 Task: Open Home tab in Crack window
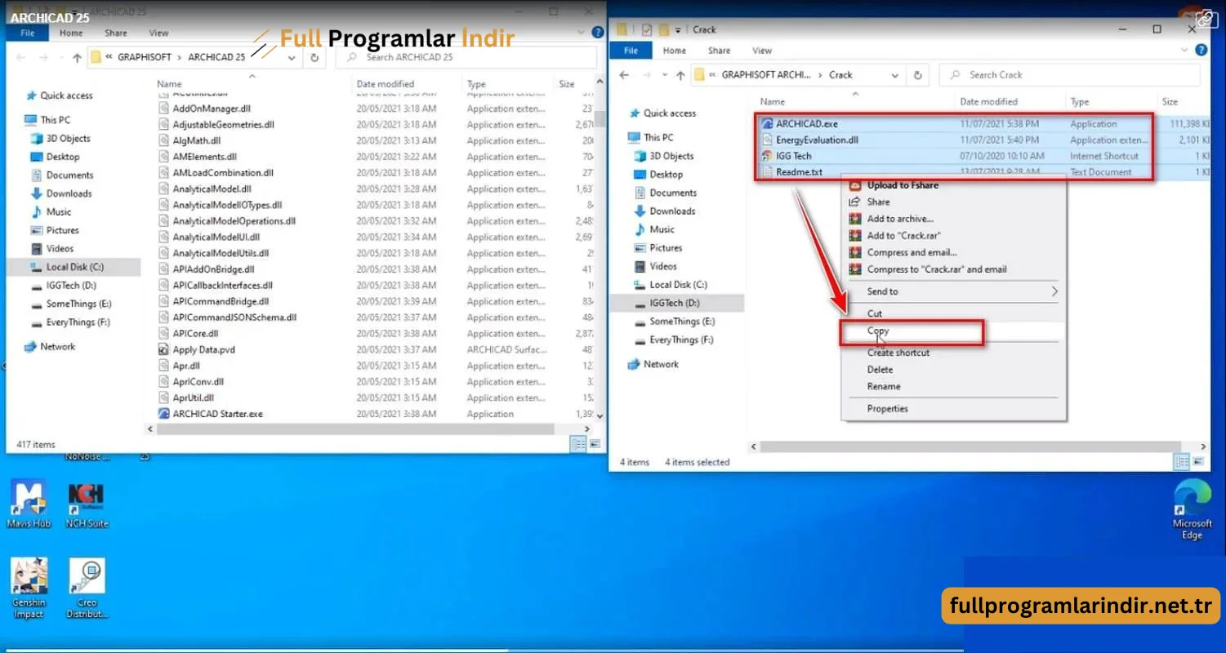click(675, 51)
